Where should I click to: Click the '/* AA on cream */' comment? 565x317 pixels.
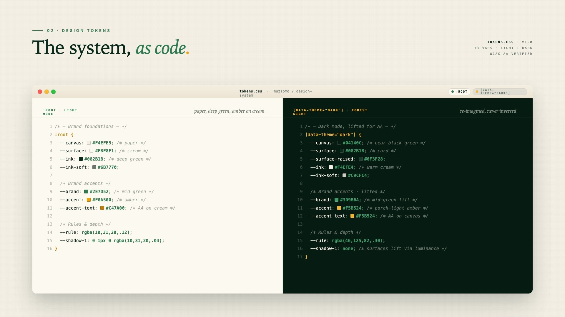pyautogui.click(x=152, y=208)
